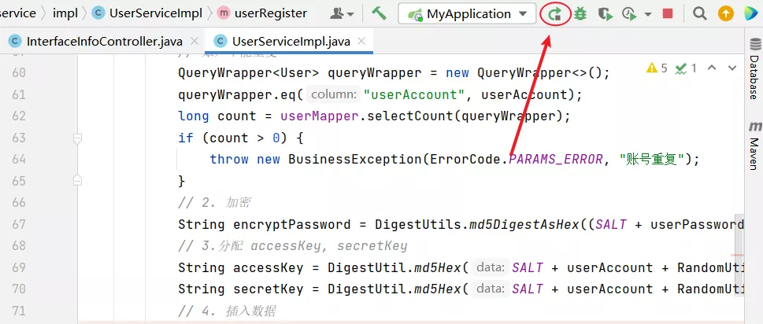Start debugging with the bug icon
The height and width of the screenshot is (324, 763).
click(x=580, y=14)
